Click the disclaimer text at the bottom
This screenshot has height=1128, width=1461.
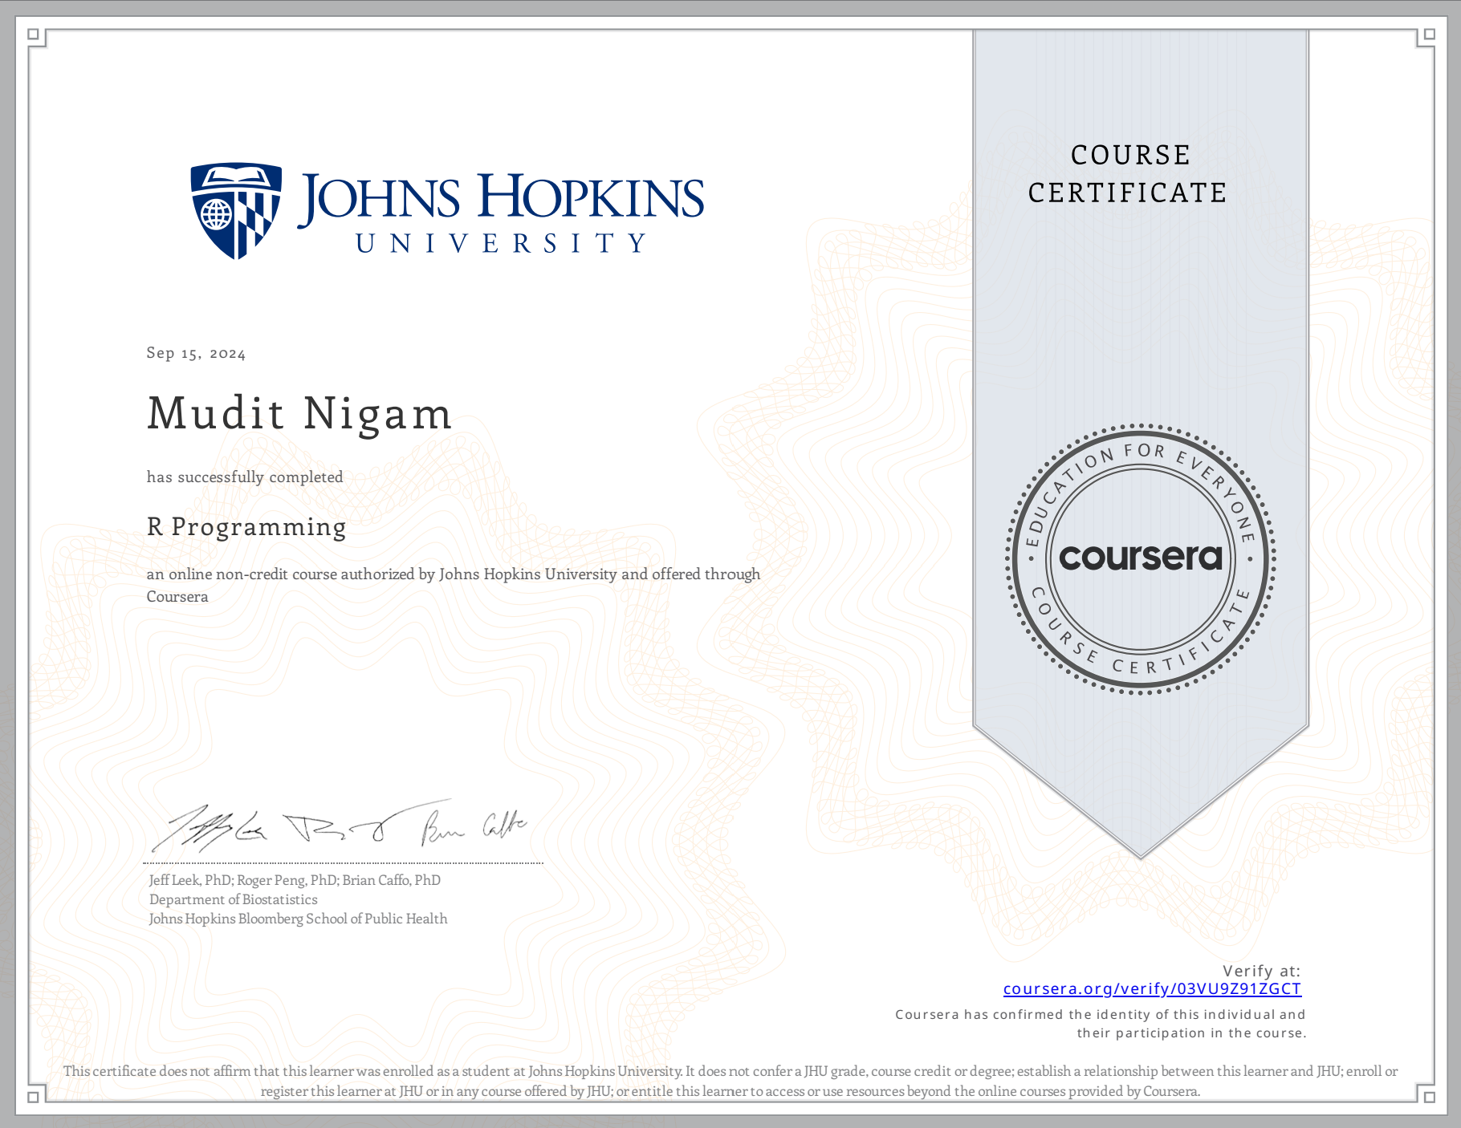tap(730, 1081)
